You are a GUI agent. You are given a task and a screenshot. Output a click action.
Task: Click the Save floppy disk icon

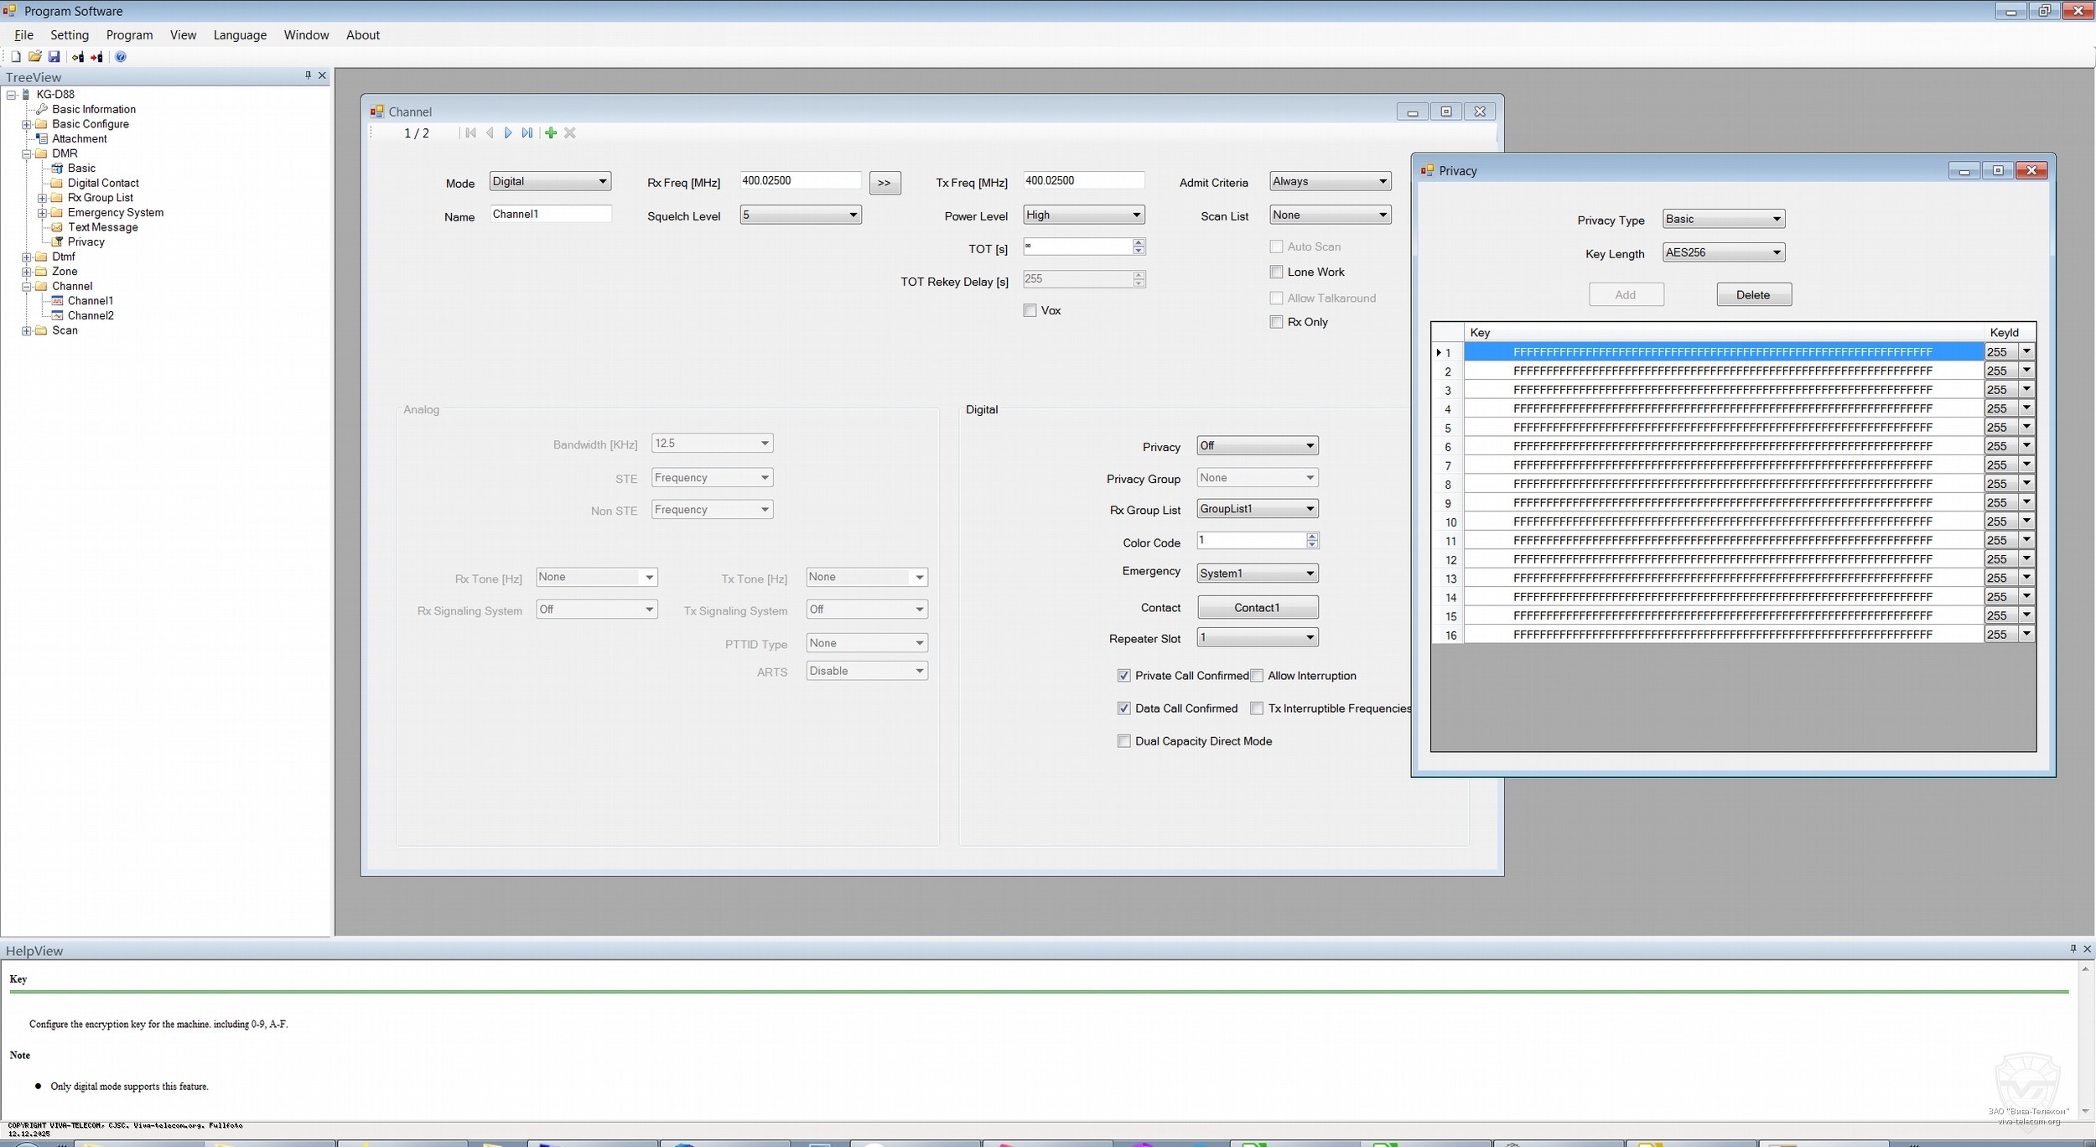[x=54, y=57]
